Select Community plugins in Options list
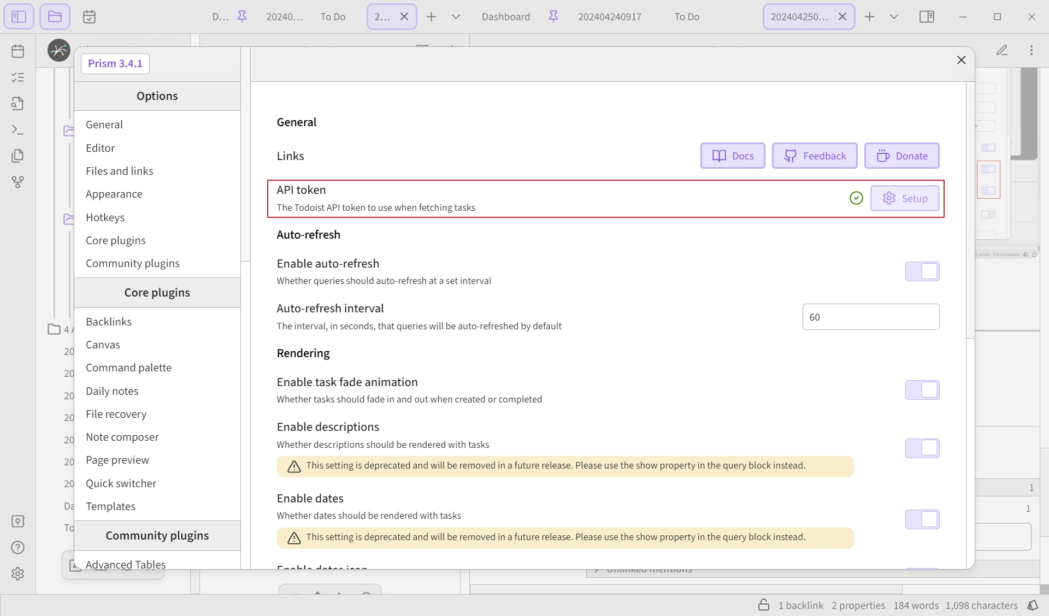Screen dimensions: 1049x616 point(133,263)
